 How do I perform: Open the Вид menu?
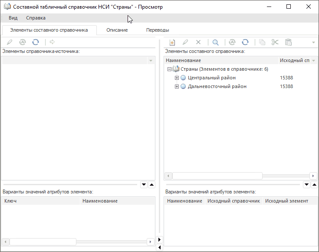pos(13,18)
